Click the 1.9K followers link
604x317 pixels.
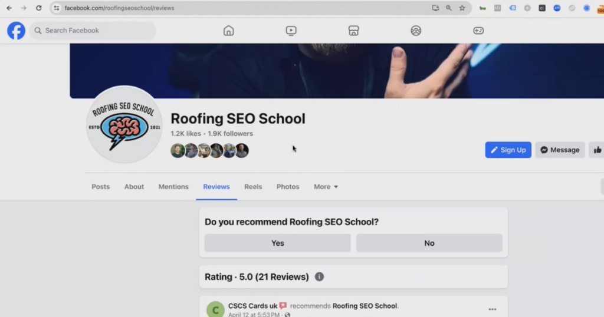(231, 134)
